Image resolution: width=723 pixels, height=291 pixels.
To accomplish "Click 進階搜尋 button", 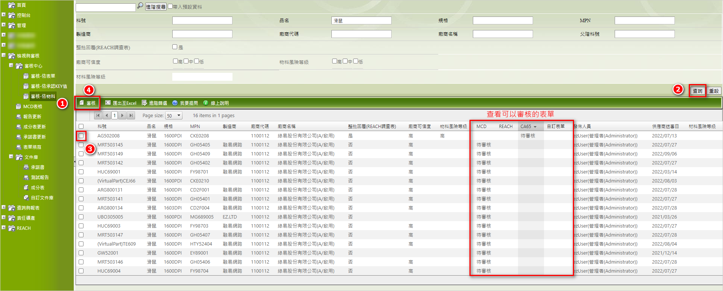I will 156,7.
